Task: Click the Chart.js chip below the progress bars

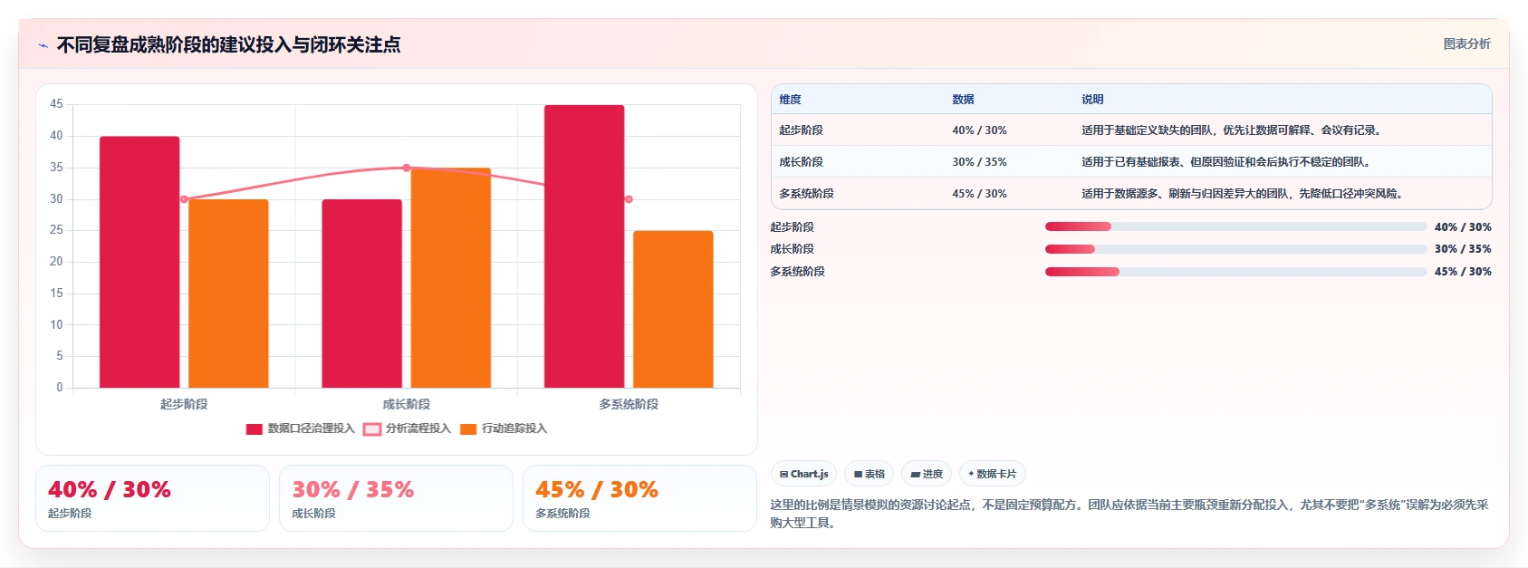Action: click(x=803, y=474)
